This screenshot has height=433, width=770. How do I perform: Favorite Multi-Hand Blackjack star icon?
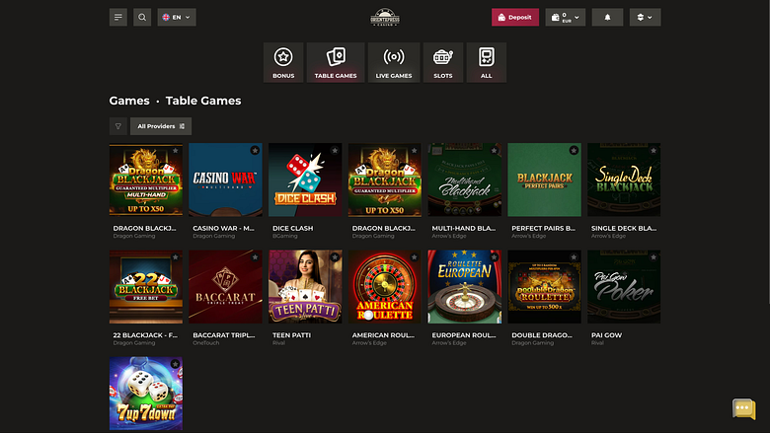[494, 151]
